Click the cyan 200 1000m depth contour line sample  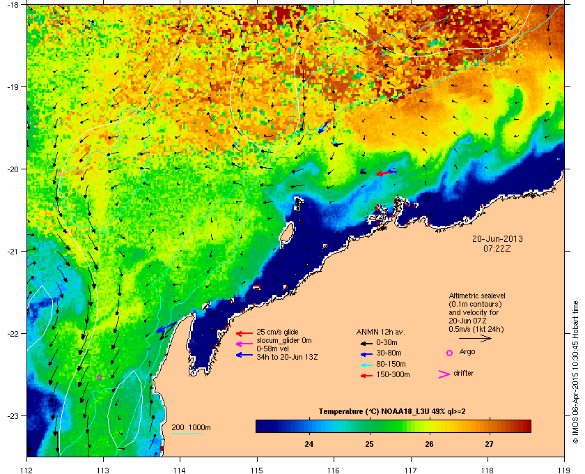(x=187, y=434)
